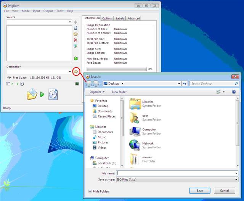Click the panel layout icon below Free Space
Image resolution: width=244 pixels, height=201 pixels.
[x=8, y=84]
